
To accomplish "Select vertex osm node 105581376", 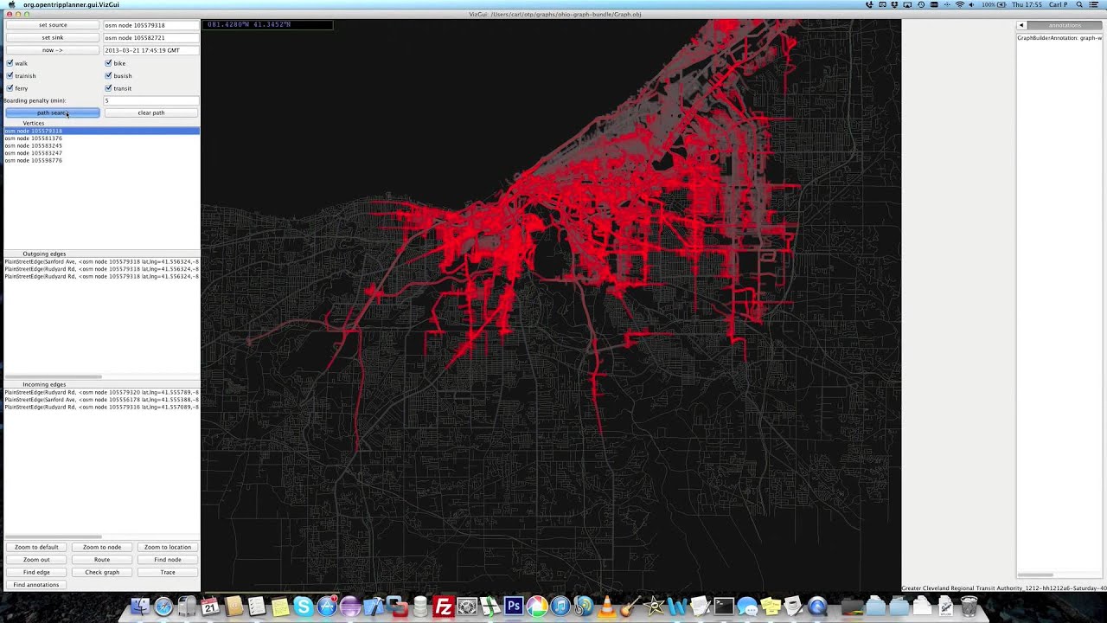I will point(101,138).
